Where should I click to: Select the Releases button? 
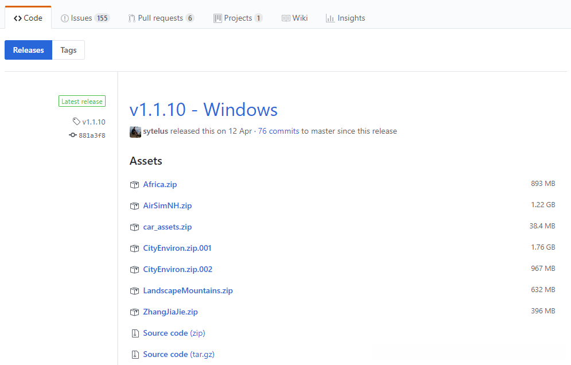(28, 50)
